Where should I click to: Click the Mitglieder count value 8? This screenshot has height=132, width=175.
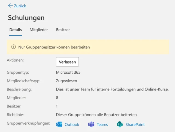[x=57, y=98]
